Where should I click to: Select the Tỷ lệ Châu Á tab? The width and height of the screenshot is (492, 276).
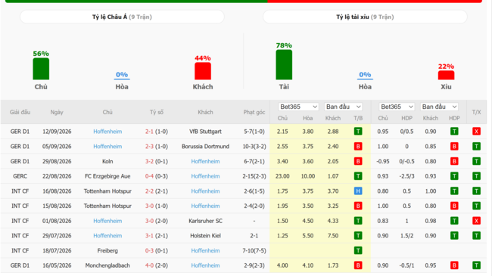[122, 17]
